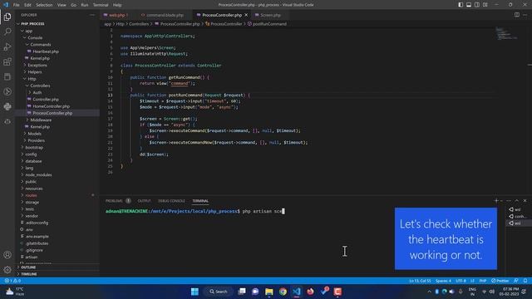Toggle secondary side bar layout button

477,5
